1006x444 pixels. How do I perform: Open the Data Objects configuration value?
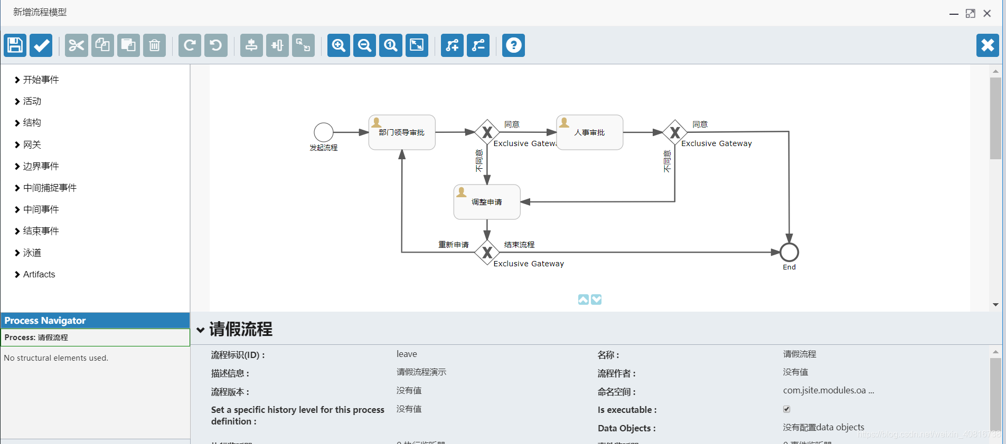click(x=823, y=427)
